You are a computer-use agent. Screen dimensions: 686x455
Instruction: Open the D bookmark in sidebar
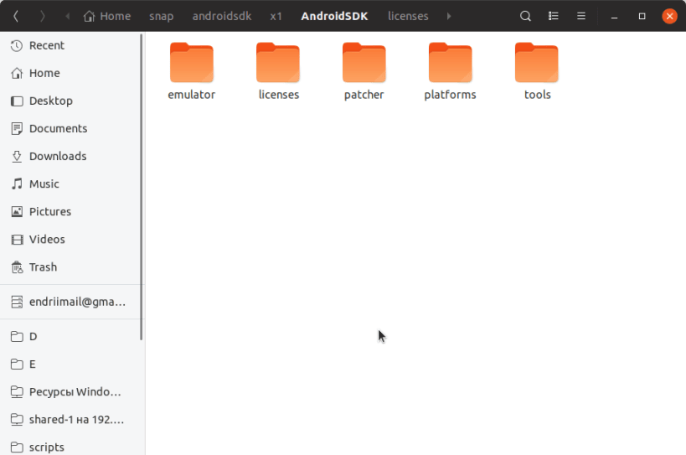coord(70,337)
